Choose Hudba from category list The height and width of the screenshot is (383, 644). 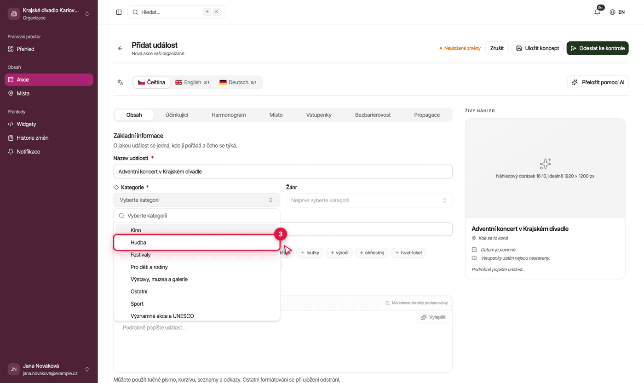(197, 242)
